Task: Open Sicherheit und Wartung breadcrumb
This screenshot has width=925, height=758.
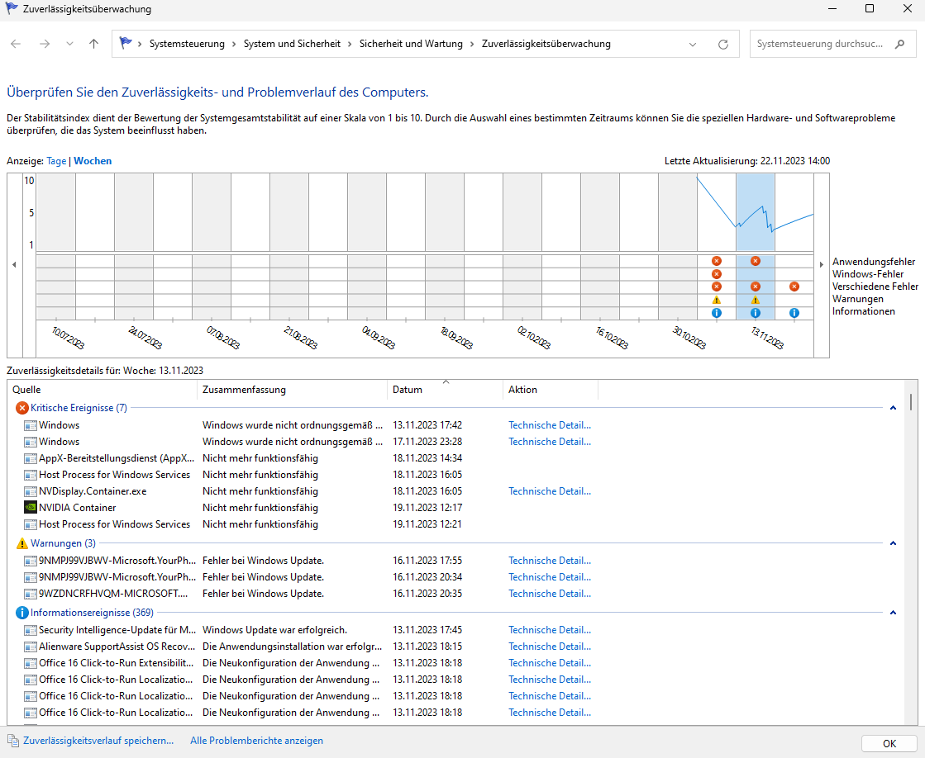Action: (411, 44)
